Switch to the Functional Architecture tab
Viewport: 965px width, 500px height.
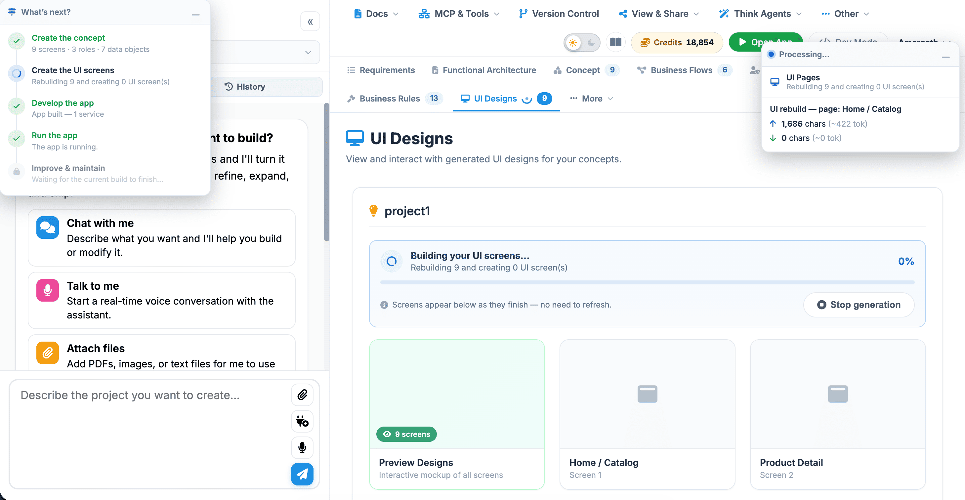coord(484,70)
